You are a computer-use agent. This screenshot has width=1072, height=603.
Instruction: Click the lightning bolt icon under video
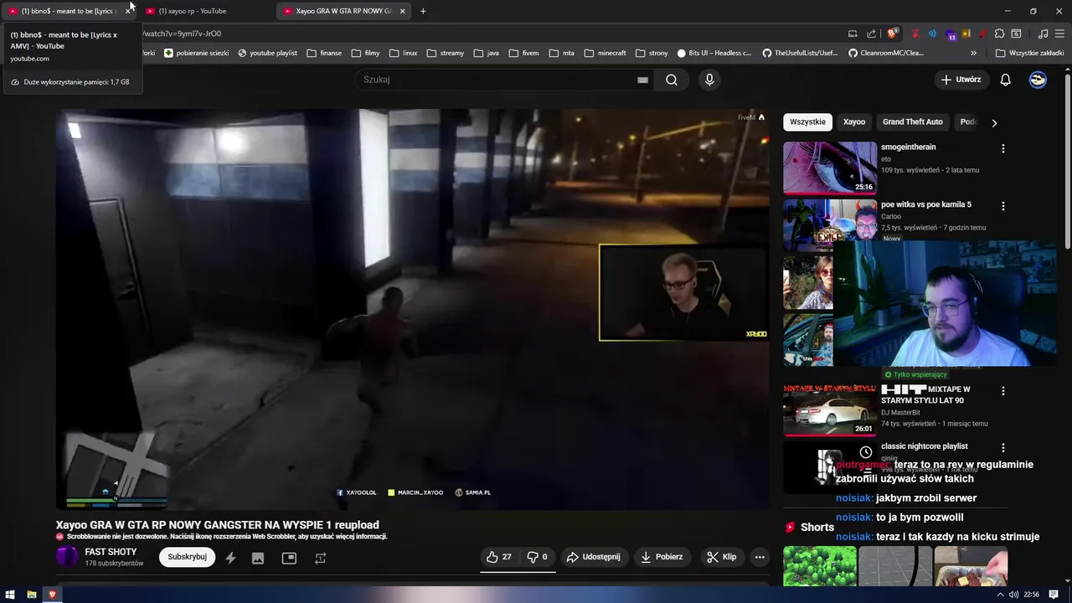coord(230,558)
